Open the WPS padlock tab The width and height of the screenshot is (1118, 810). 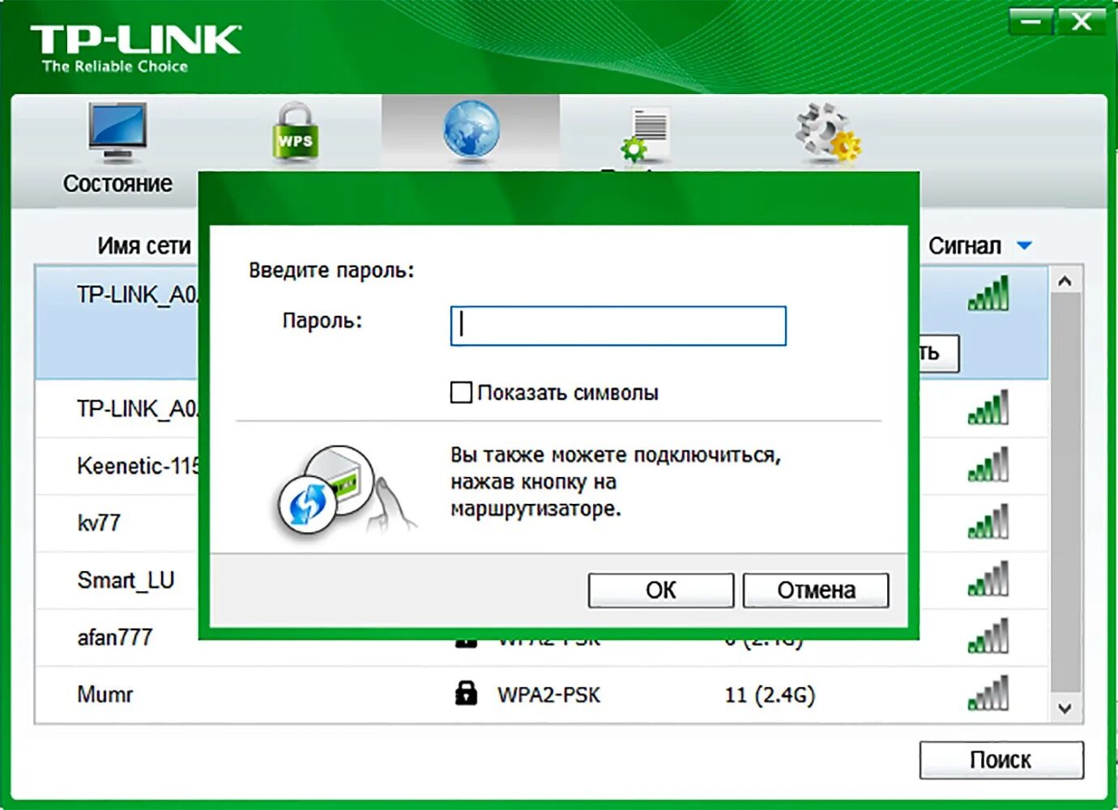(295, 133)
